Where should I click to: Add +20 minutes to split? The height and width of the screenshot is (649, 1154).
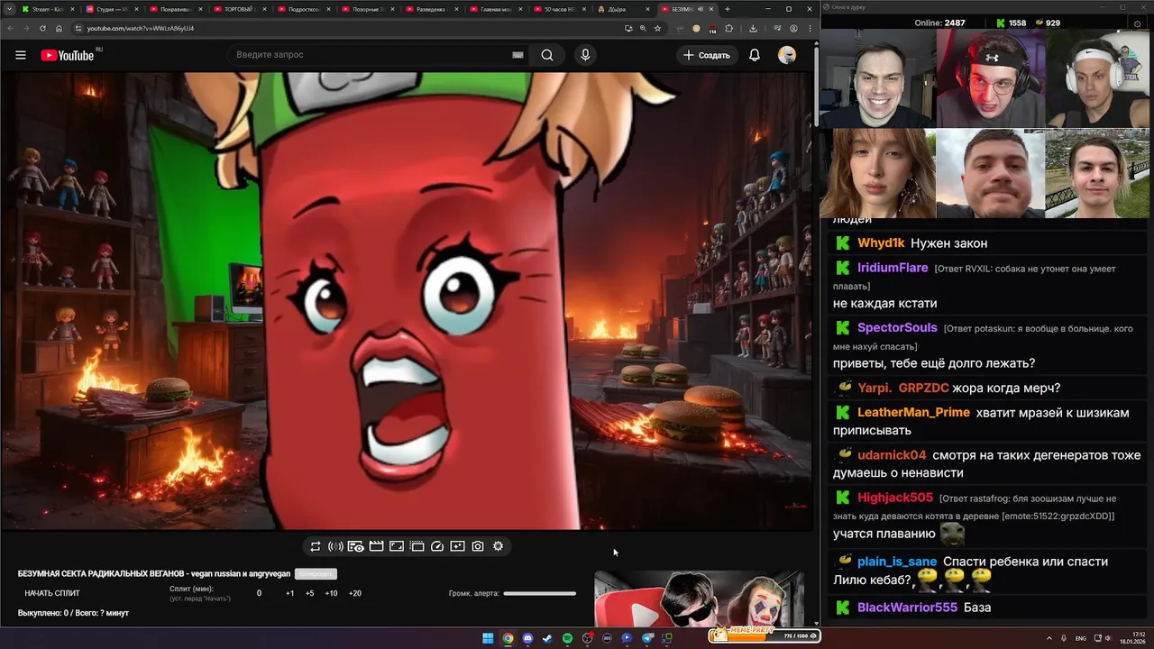(354, 593)
